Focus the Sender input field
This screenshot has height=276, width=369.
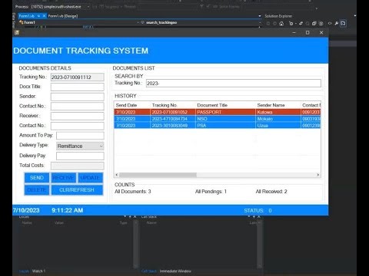pyautogui.click(x=78, y=97)
